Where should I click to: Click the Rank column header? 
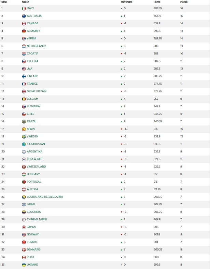4,2
